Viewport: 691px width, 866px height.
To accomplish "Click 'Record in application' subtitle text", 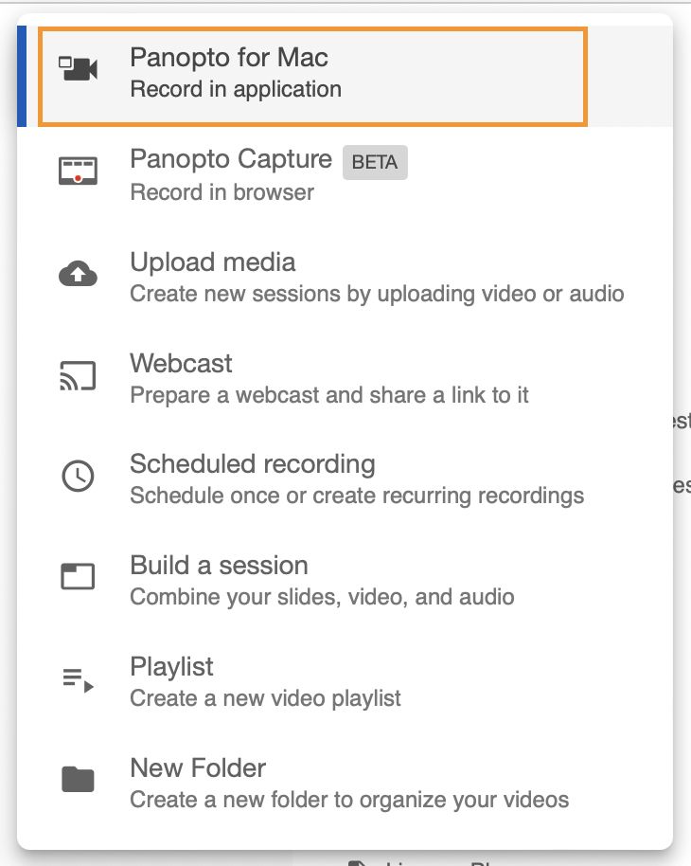I will [x=235, y=90].
